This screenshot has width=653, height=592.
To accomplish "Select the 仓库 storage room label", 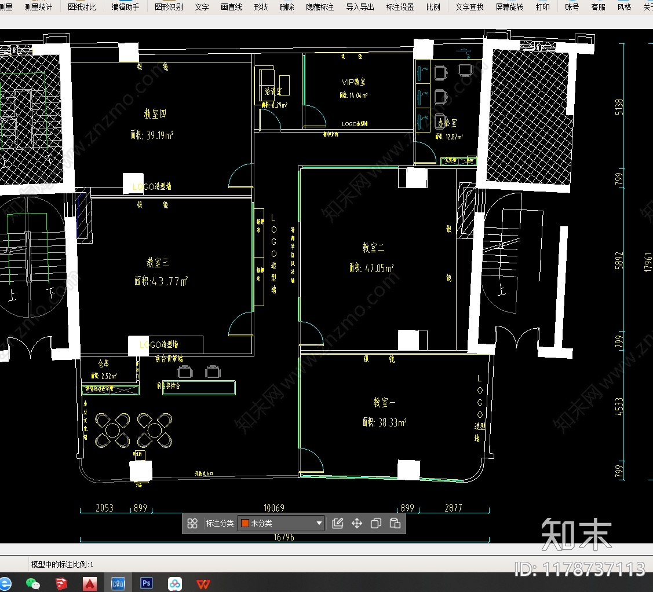I will click(104, 363).
